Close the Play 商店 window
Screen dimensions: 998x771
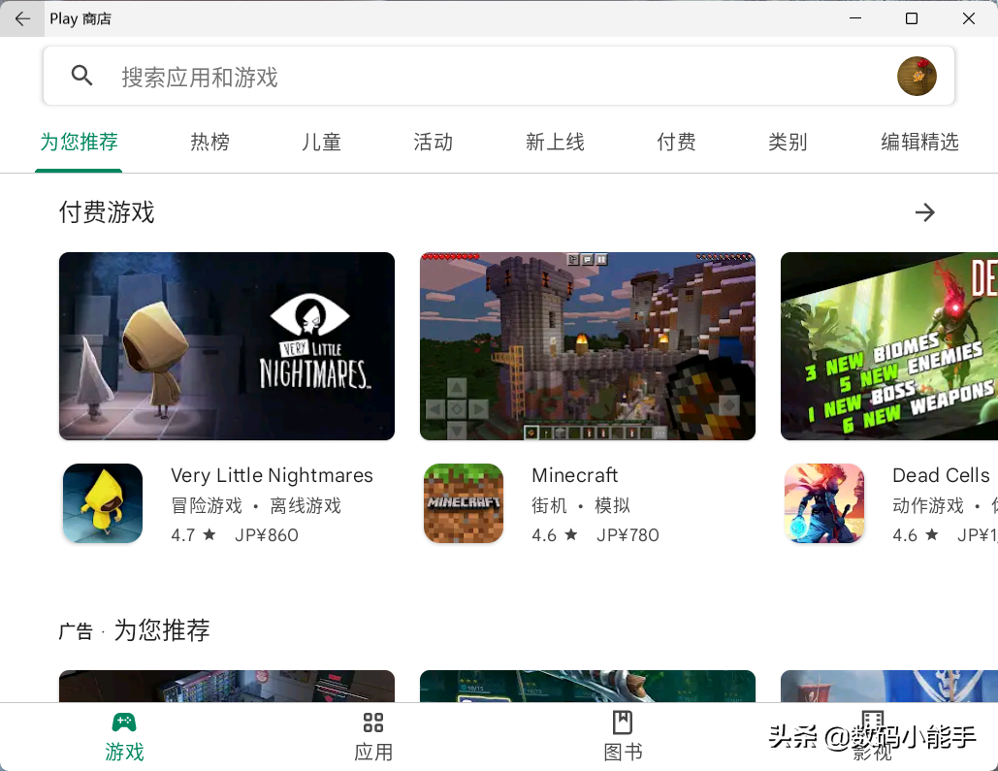pyautogui.click(x=968, y=18)
